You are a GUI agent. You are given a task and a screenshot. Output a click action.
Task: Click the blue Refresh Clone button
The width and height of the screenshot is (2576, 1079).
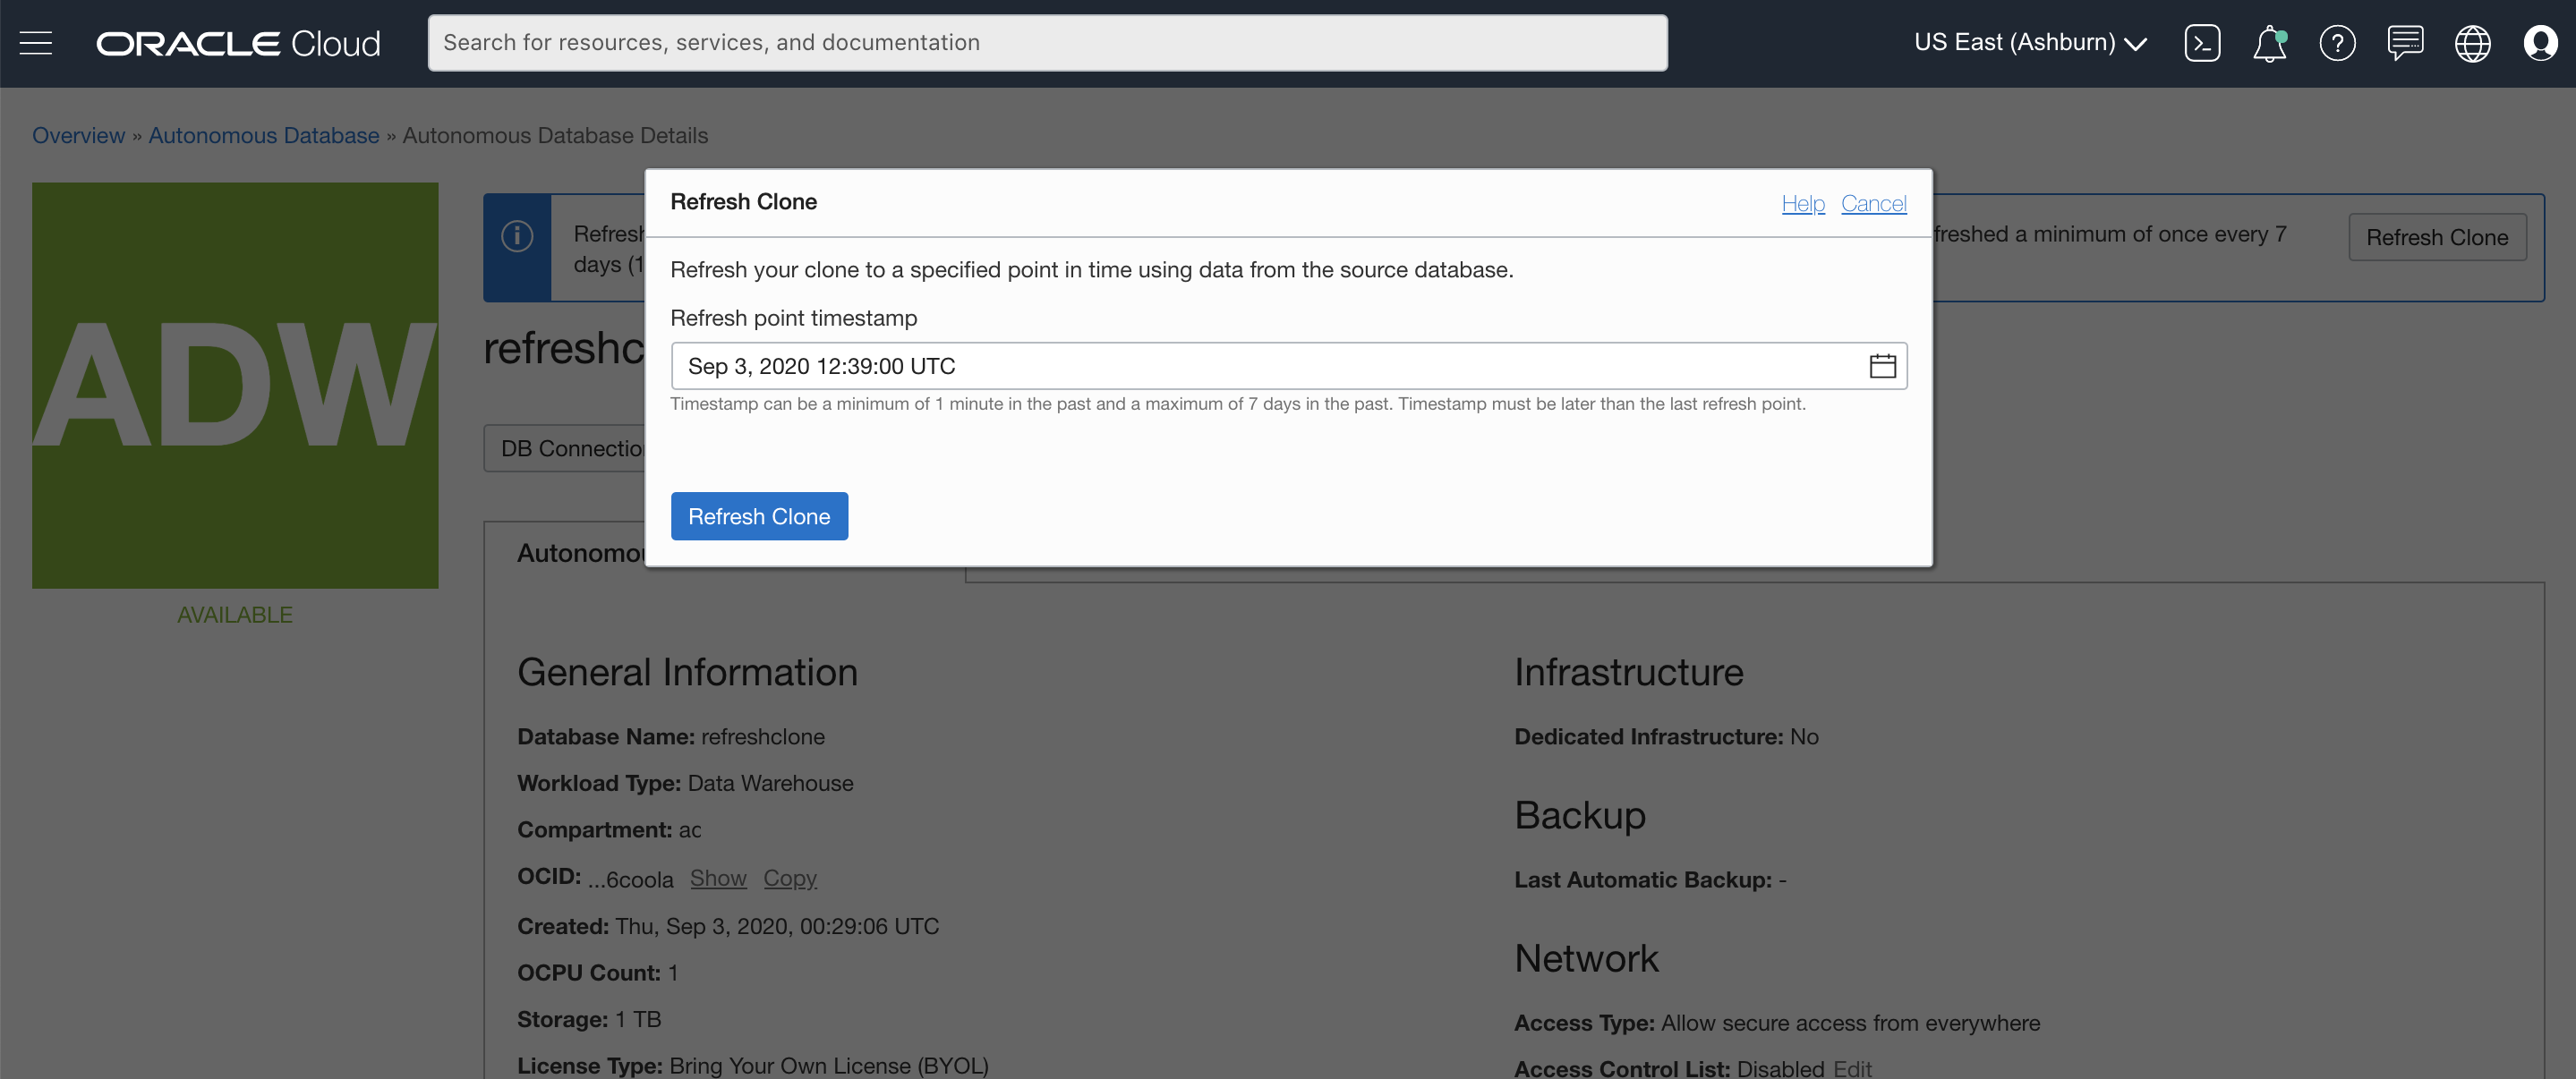coord(759,516)
